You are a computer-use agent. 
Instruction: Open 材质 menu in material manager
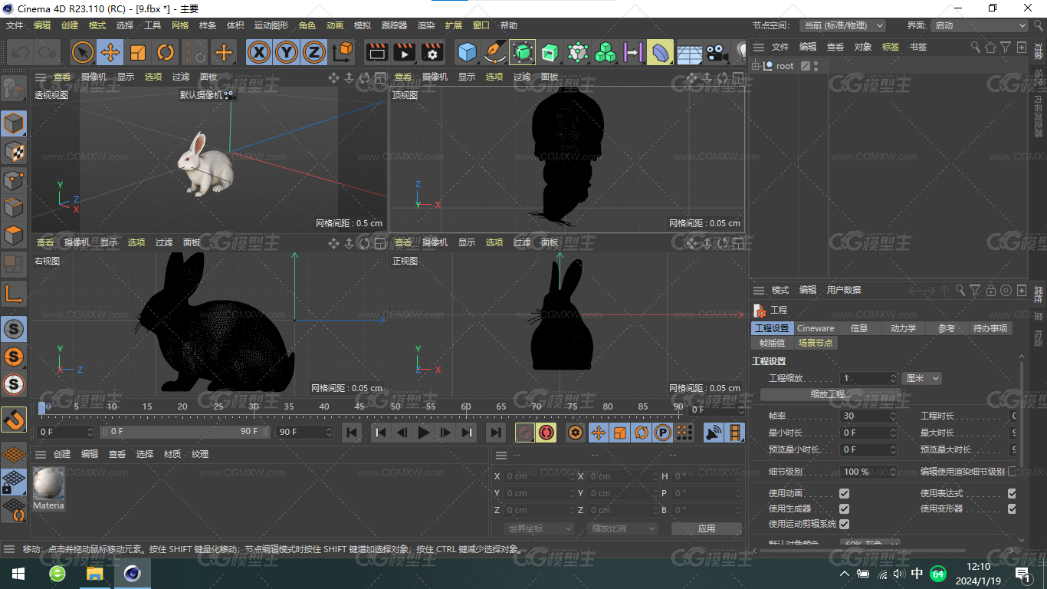[x=172, y=454]
